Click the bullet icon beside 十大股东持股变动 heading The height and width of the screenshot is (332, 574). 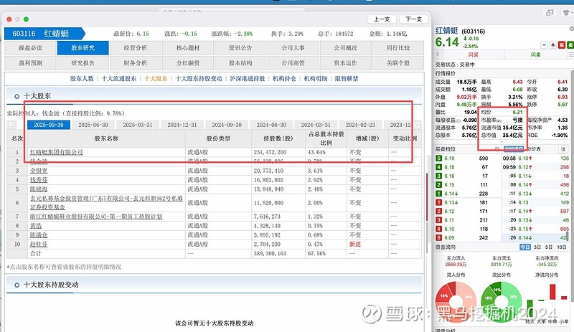coord(17,285)
